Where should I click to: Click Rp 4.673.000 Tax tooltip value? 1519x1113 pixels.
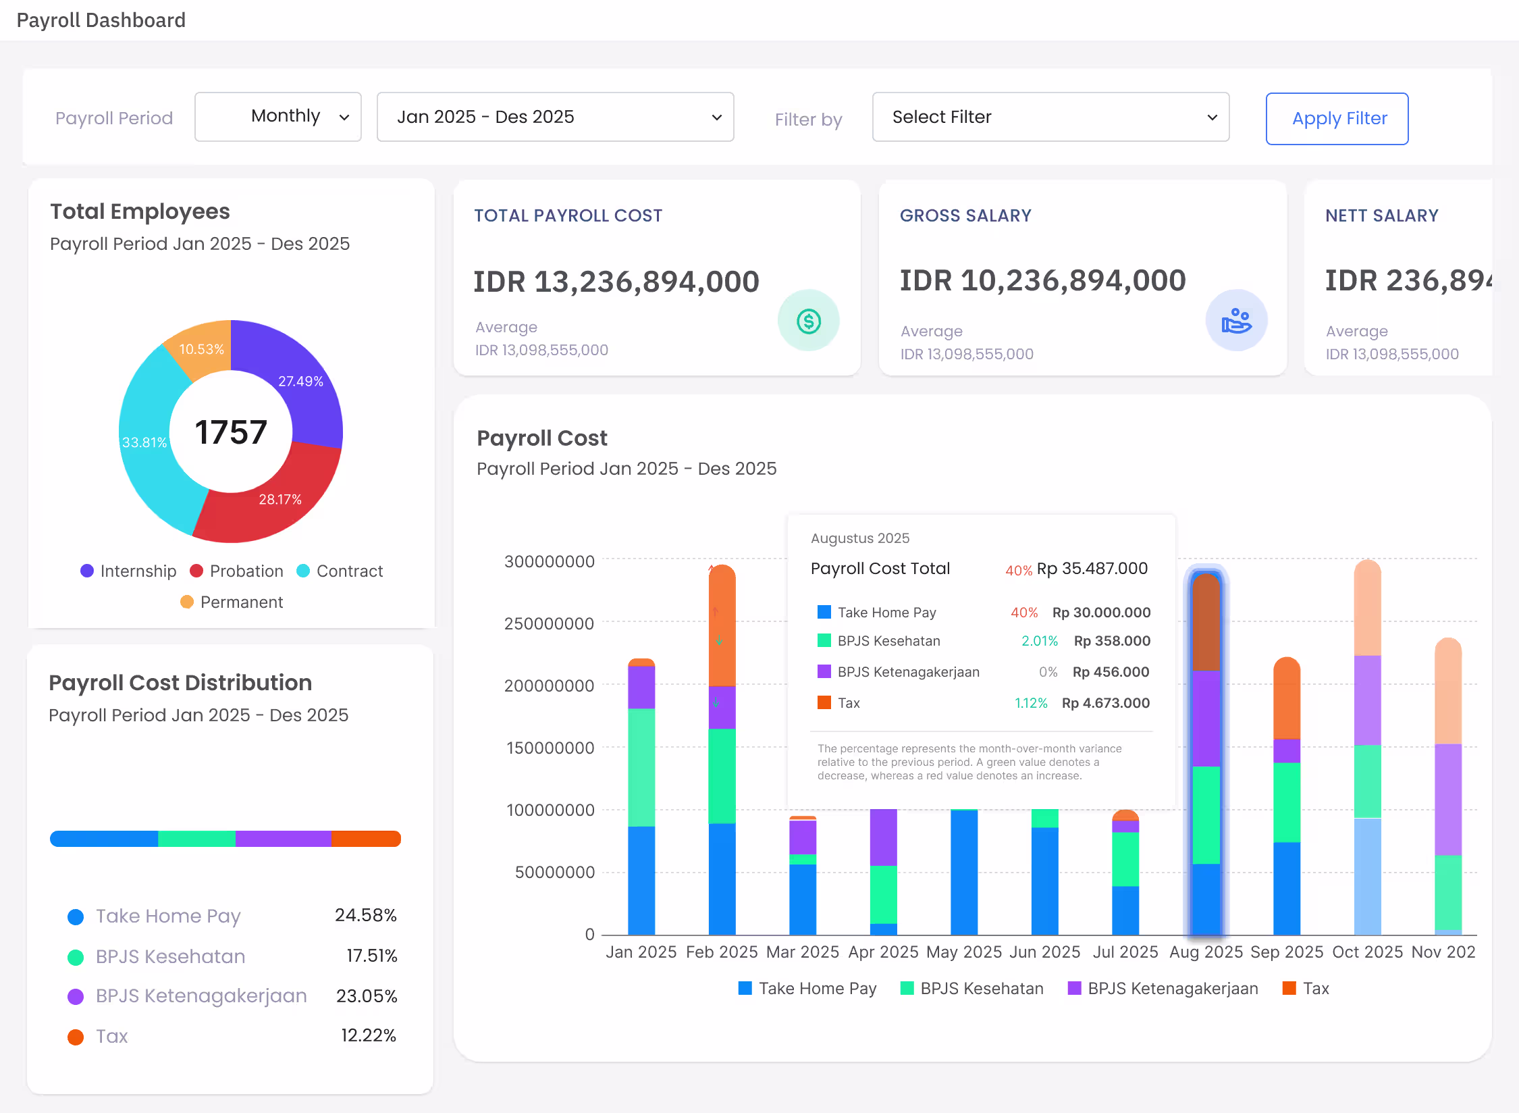coord(1106,703)
